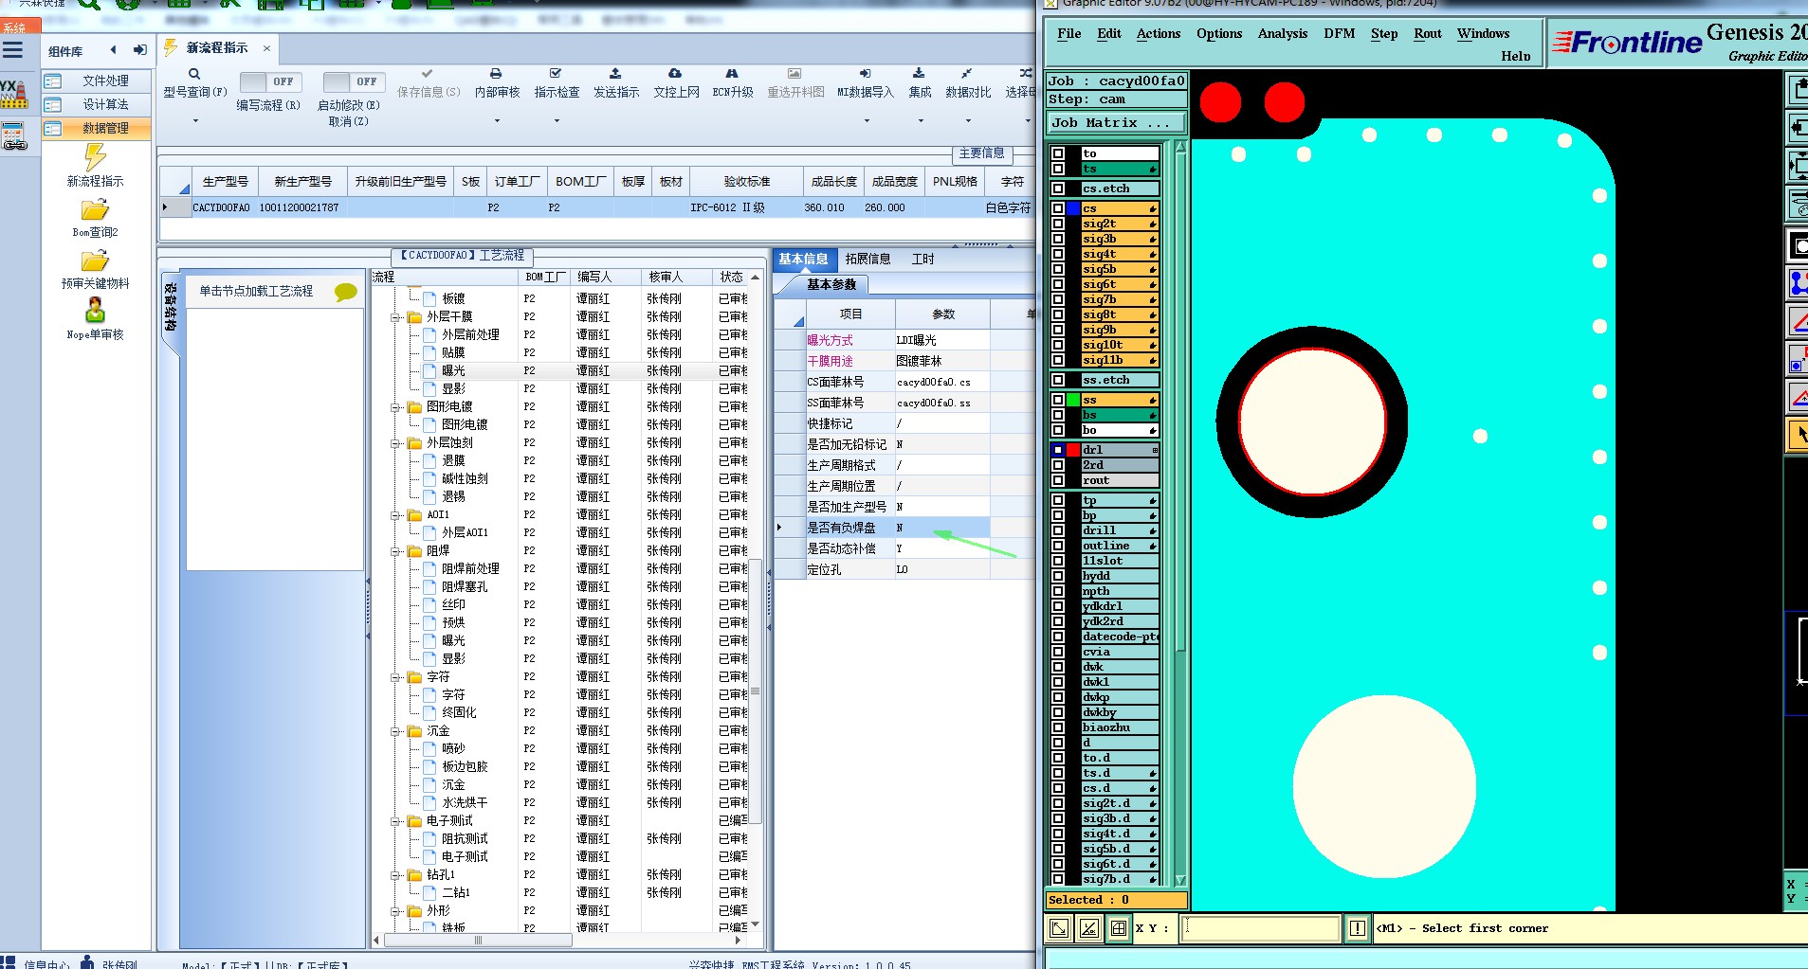Click the red drl layer color swatch

point(1073,450)
